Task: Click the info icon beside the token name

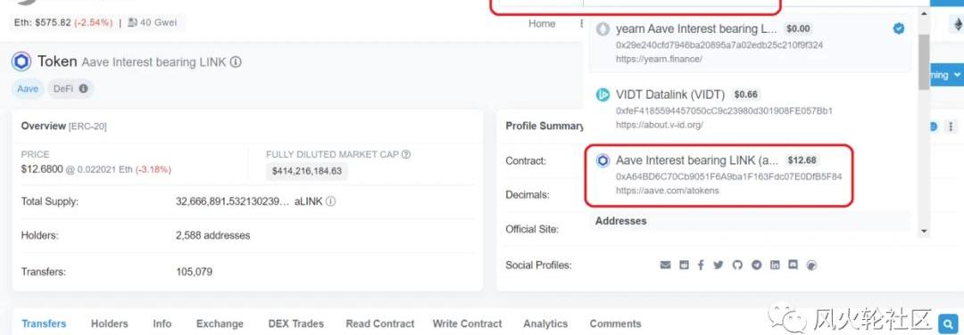Action: pyautogui.click(x=236, y=62)
